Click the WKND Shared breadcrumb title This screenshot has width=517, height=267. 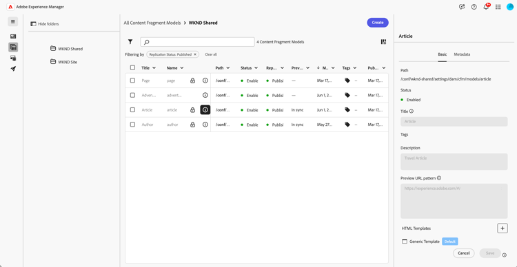click(x=203, y=23)
